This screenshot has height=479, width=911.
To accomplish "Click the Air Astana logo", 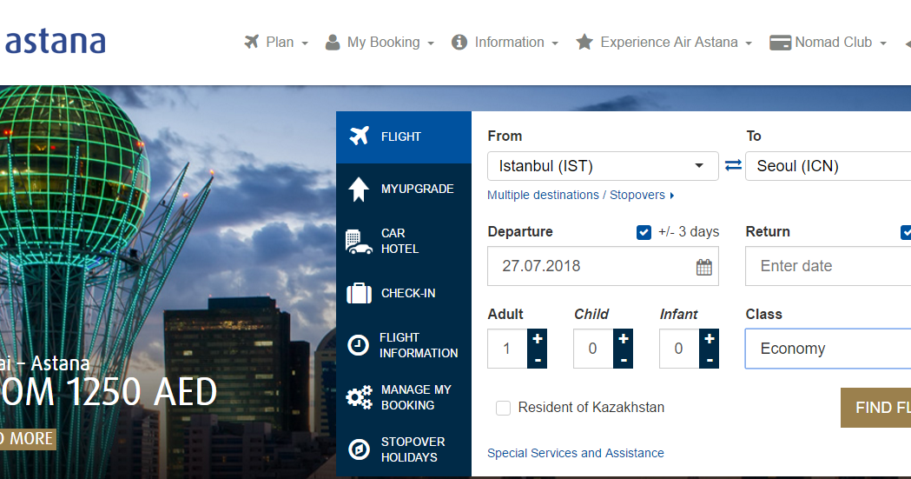I will [54, 42].
